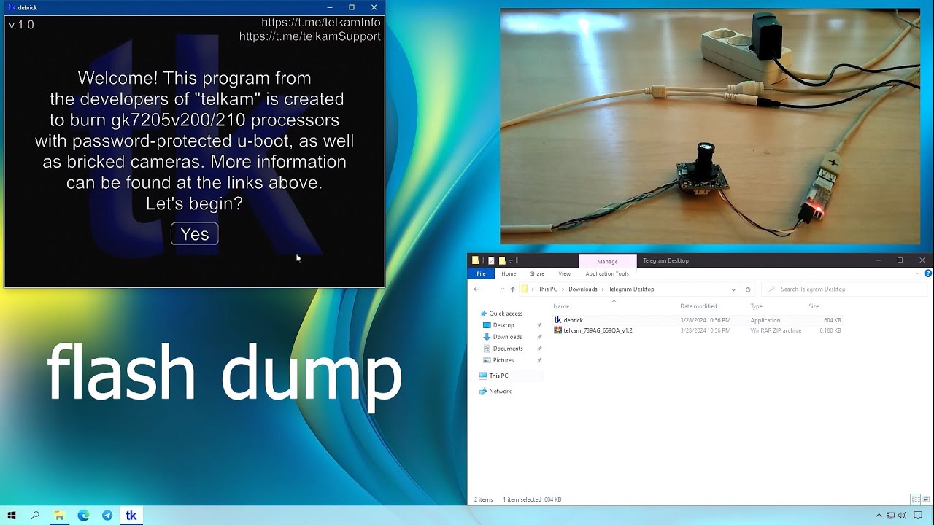Show hidden system tray icons
The image size is (934, 525).
pyautogui.click(x=879, y=516)
